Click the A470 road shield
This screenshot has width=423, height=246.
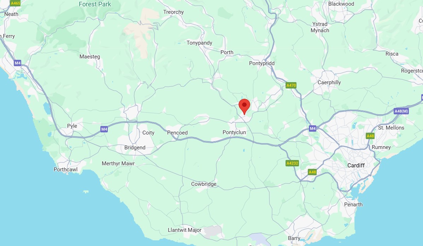[291, 85]
